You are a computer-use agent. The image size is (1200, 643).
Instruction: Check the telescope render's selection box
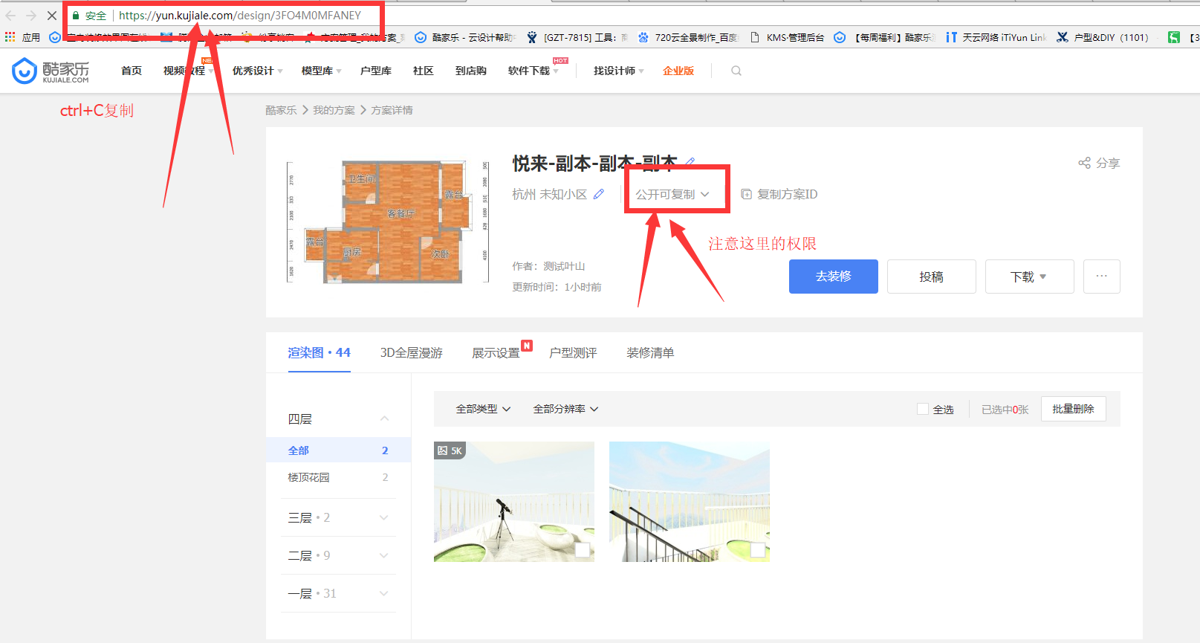583,549
